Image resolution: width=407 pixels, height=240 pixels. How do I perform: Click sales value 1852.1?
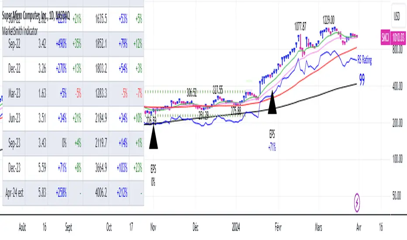pos(101,44)
